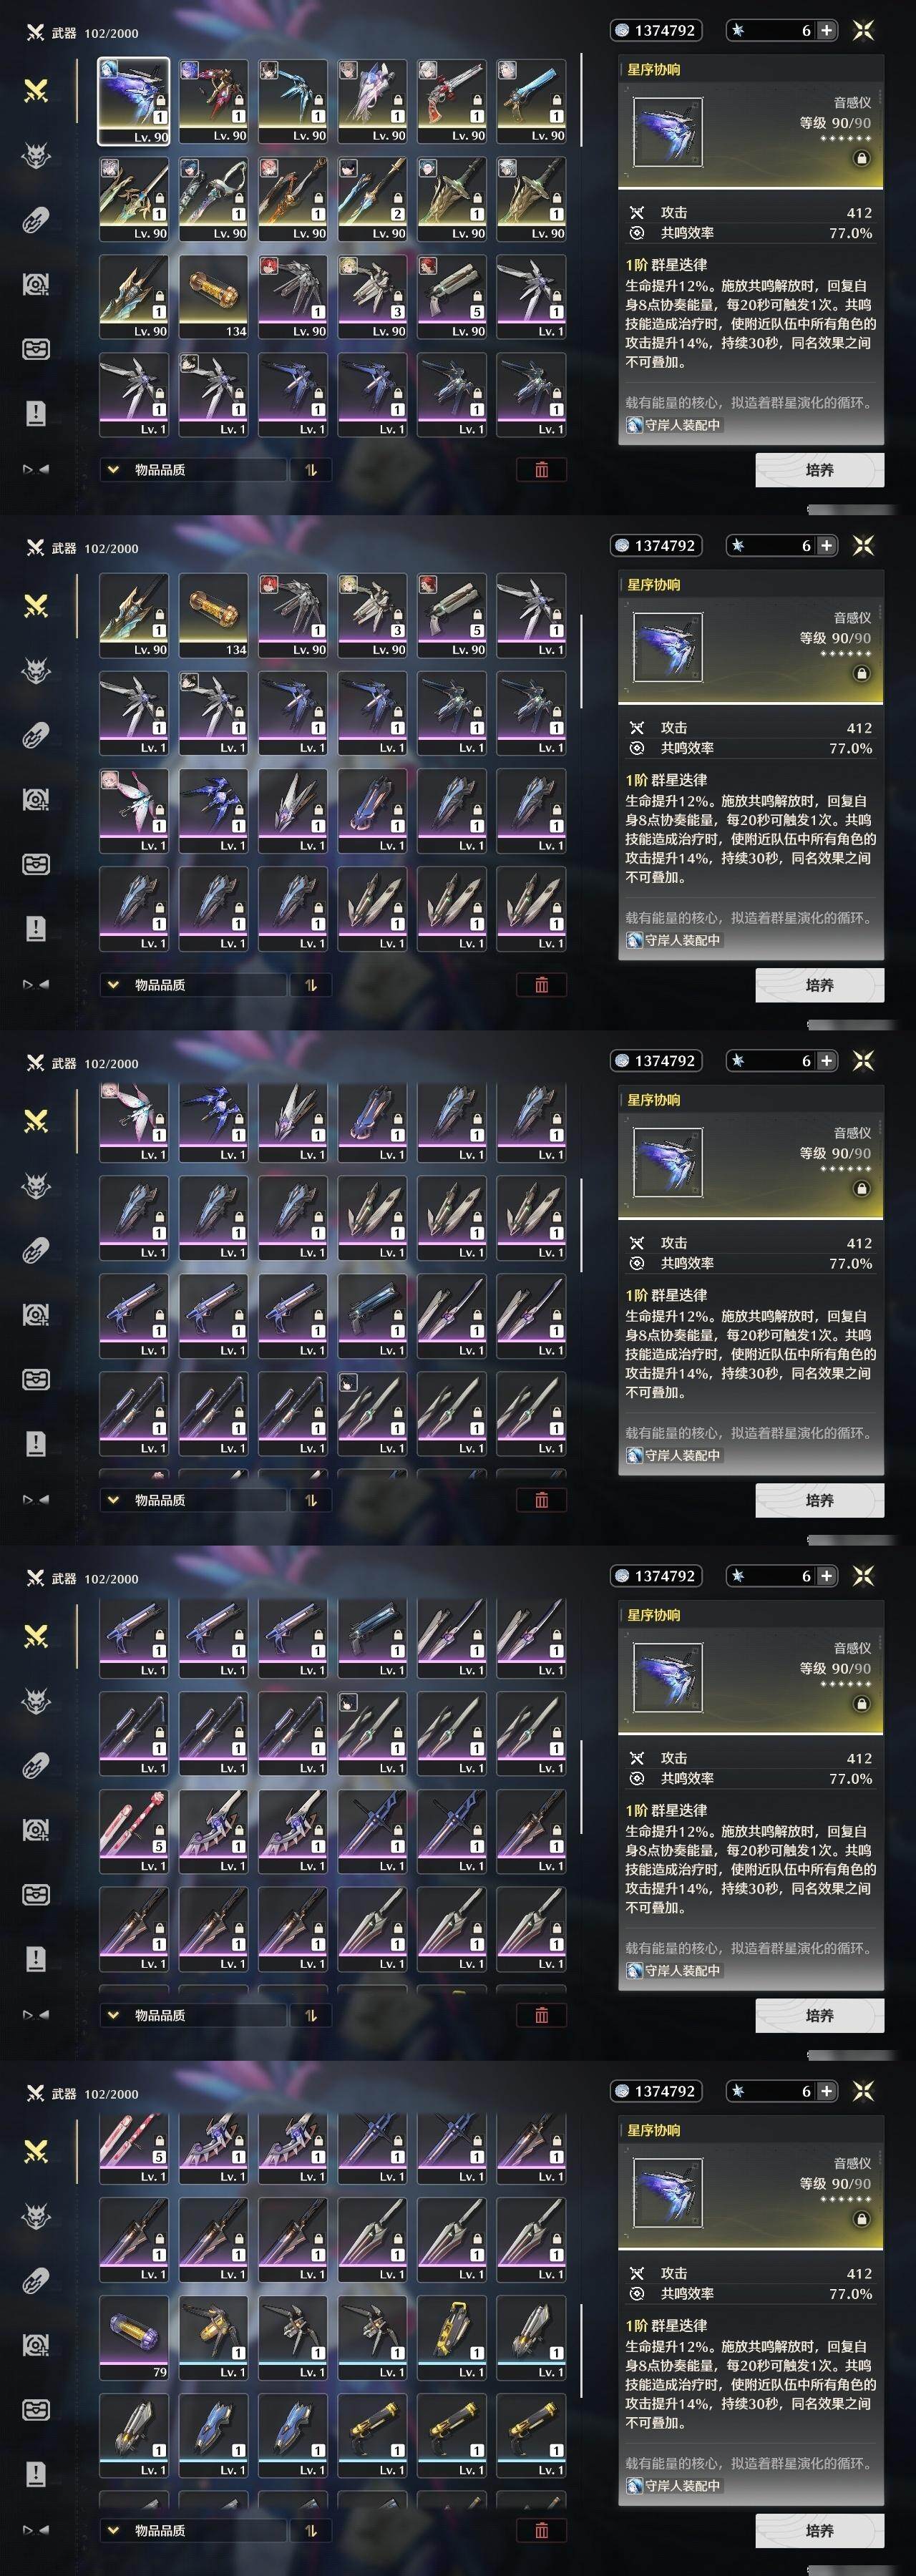
Task: Click the trash discard icon in bottommost screen
Action: click(x=541, y=2530)
